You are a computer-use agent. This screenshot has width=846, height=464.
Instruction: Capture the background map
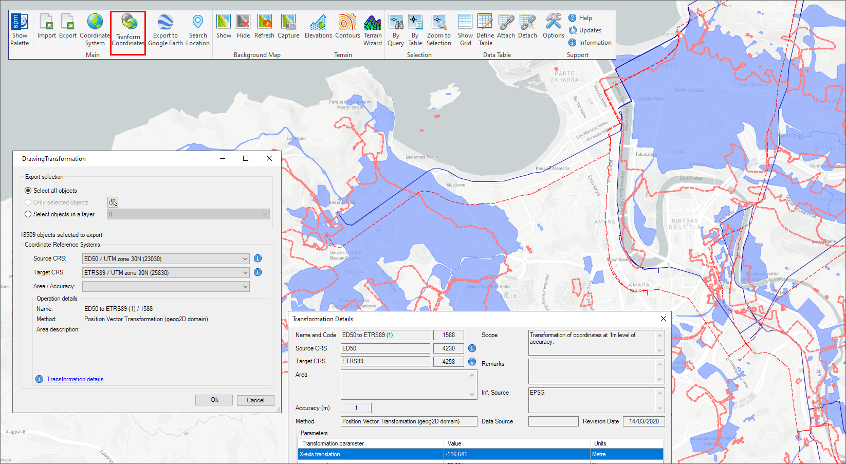point(288,26)
